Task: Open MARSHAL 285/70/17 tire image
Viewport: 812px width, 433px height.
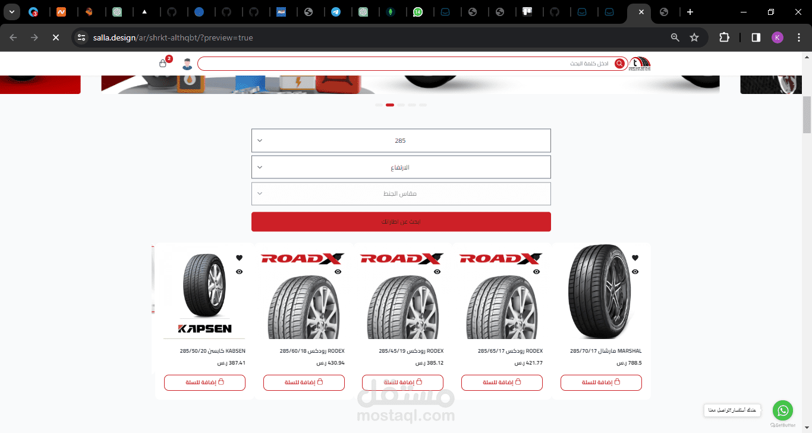Action: click(x=600, y=291)
